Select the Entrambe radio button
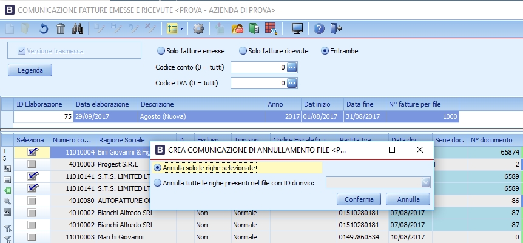The height and width of the screenshot is (243, 523). (325, 51)
